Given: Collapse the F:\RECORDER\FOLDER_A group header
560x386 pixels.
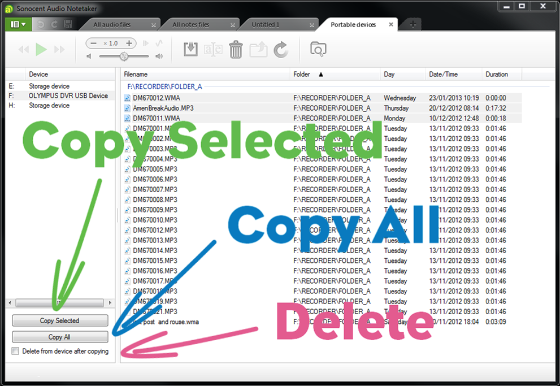Looking at the screenshot, I should [164, 86].
